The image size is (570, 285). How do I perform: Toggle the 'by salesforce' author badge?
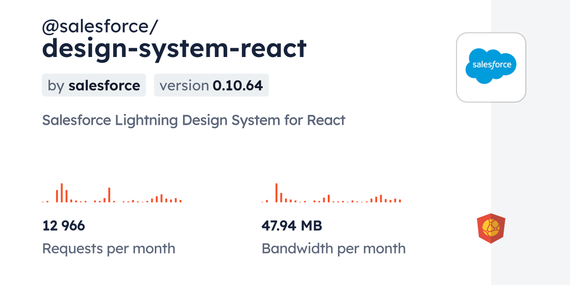(94, 85)
